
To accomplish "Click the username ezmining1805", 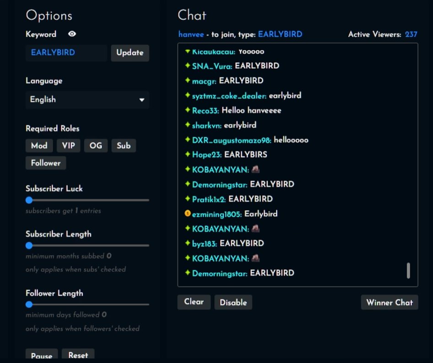I will pyautogui.click(x=217, y=214).
